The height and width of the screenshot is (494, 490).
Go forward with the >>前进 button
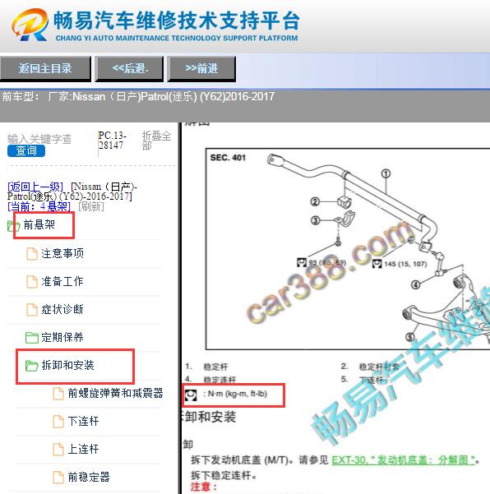click(201, 69)
